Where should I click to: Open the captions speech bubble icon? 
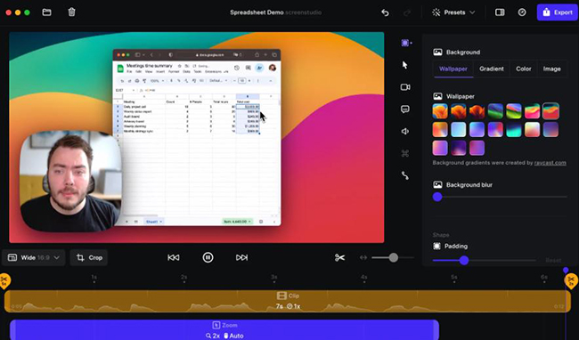pyautogui.click(x=405, y=109)
